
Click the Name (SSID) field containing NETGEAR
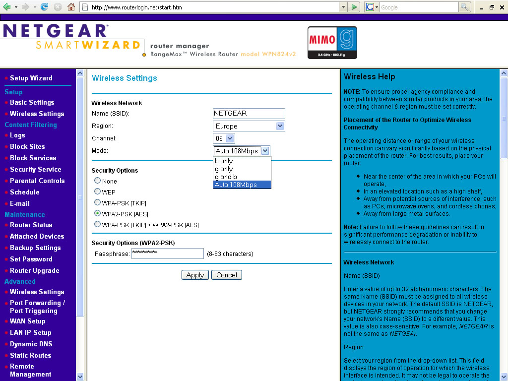pyautogui.click(x=249, y=114)
